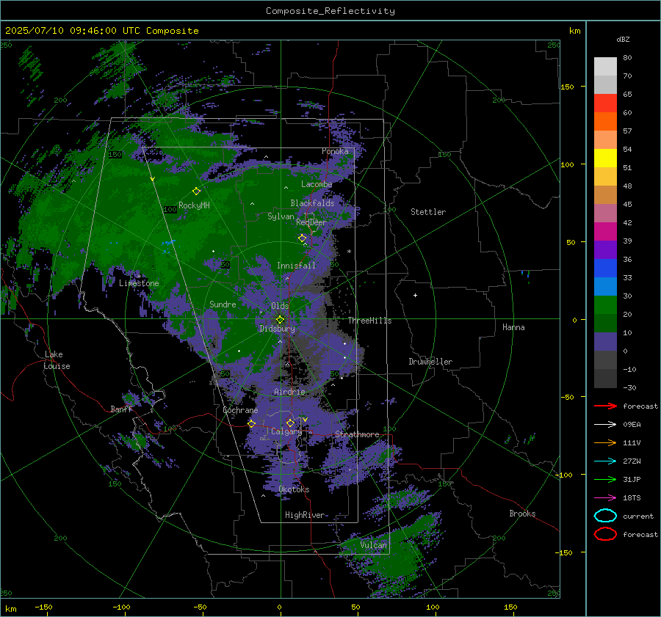Click the HighRiver city label

305,515
